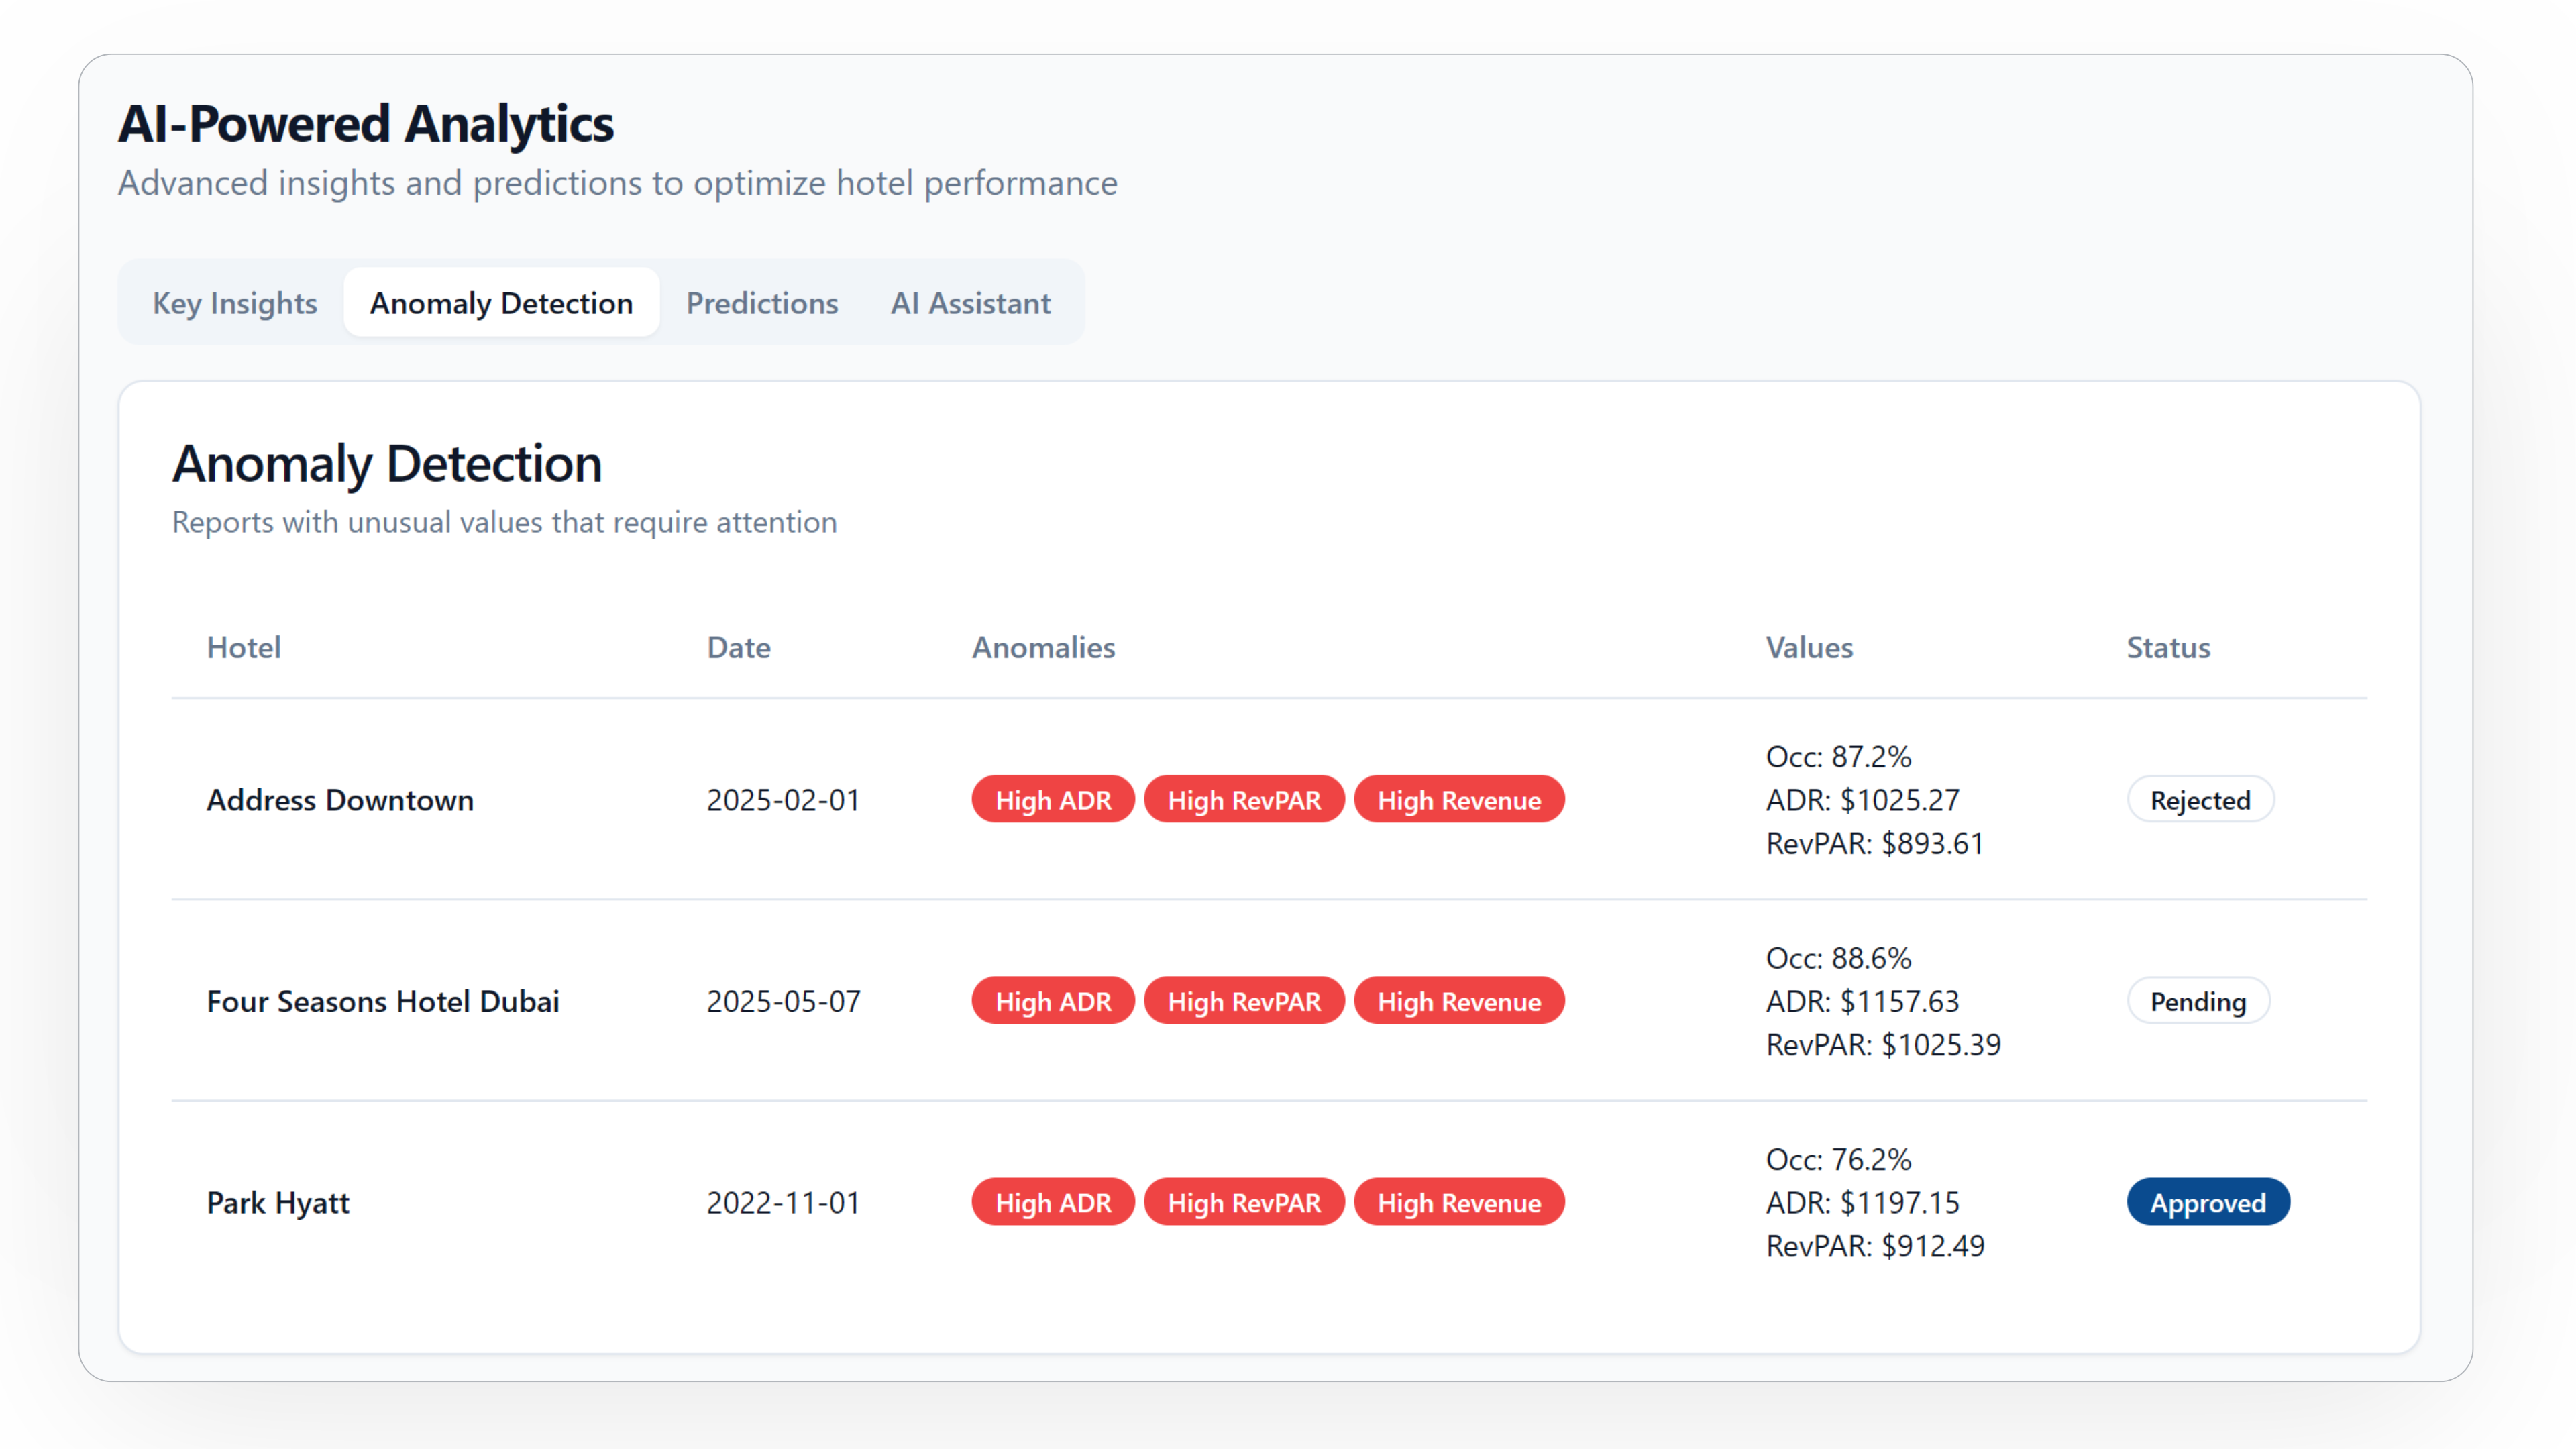Click the Anomaly Detection card heading
The height and width of the screenshot is (1449, 2576).
coord(387,464)
